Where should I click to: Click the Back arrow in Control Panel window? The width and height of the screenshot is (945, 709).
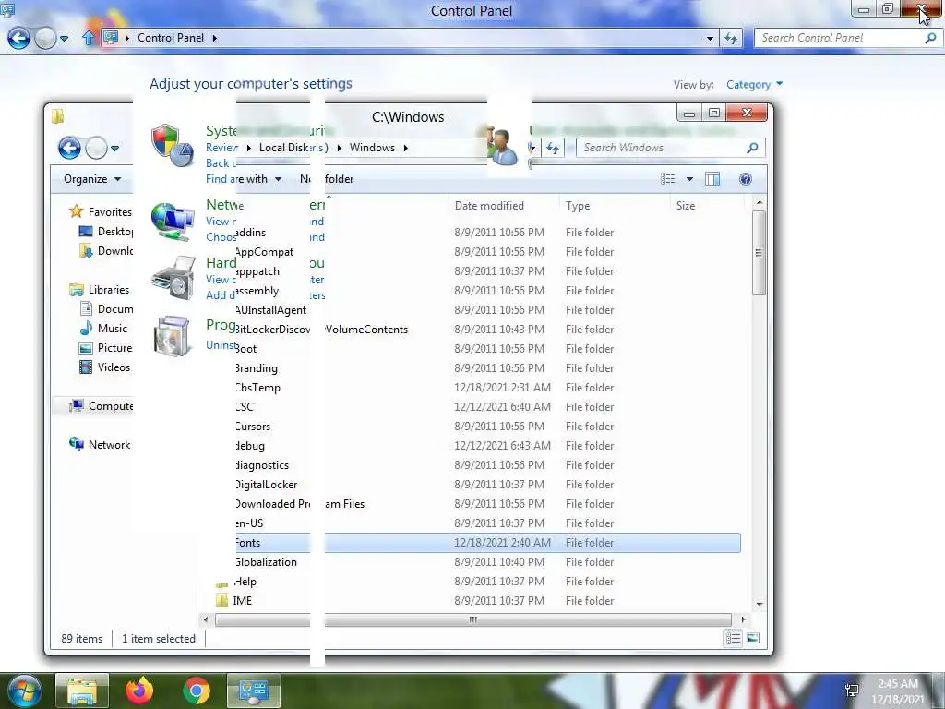click(18, 38)
